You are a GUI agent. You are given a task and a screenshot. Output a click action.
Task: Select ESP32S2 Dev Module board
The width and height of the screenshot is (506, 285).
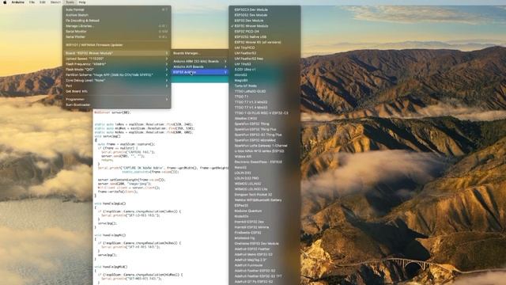[x=265, y=15]
